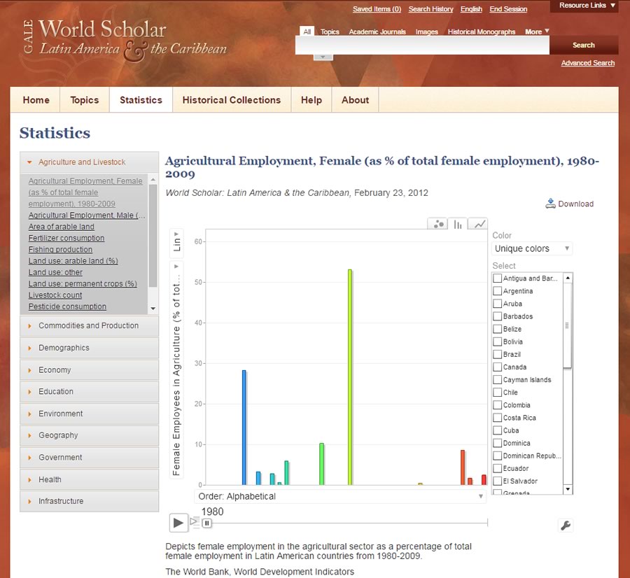The image size is (630, 578).
Task: Collapse the Agriculture and Livestock section
Action: (x=89, y=162)
